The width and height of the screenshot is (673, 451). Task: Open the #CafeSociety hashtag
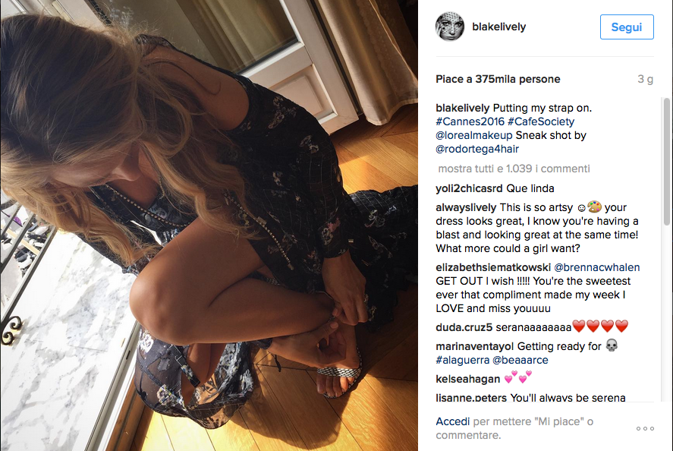541,121
